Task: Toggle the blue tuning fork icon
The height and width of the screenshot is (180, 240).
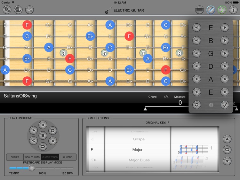Action: 211,10
